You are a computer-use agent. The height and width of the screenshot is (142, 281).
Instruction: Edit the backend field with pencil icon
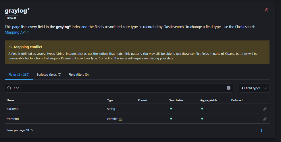pyautogui.click(x=265, y=109)
